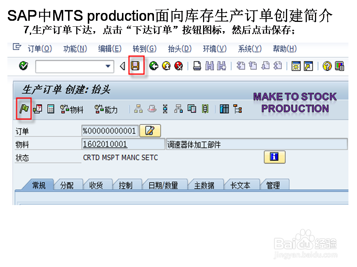The image size is (357, 267).
Task: Click status text CRTD MSPT MANC SETC
Action: coord(120,158)
